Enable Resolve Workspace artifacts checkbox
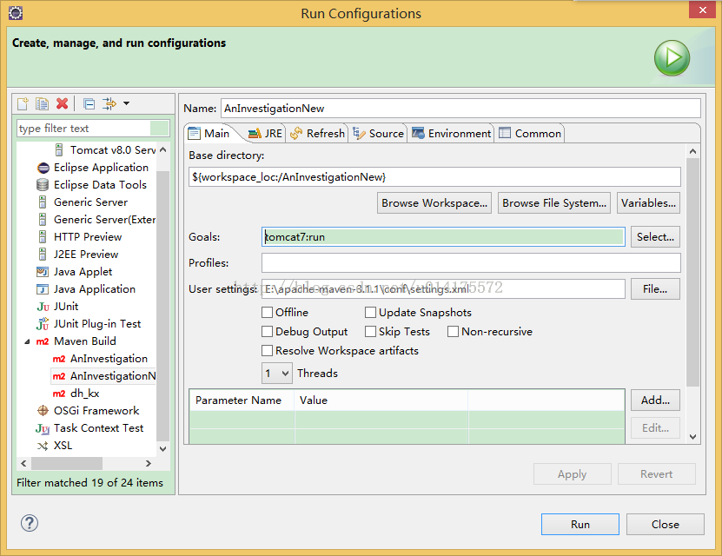 (x=267, y=351)
